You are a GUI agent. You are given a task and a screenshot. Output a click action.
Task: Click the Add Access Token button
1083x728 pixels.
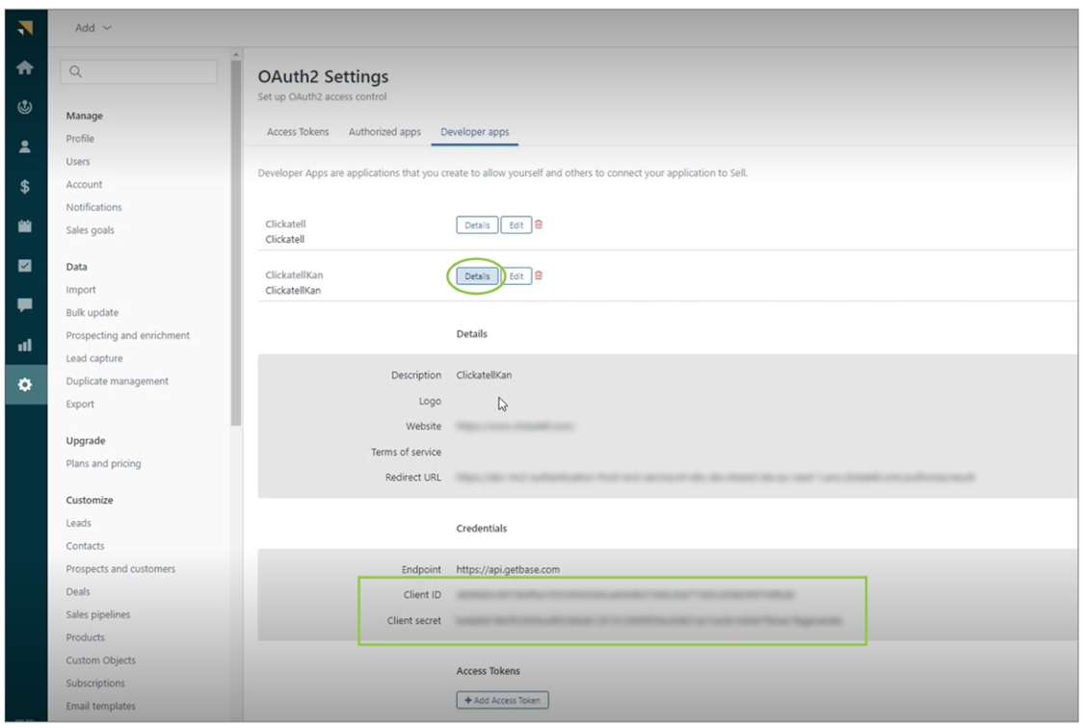[502, 700]
